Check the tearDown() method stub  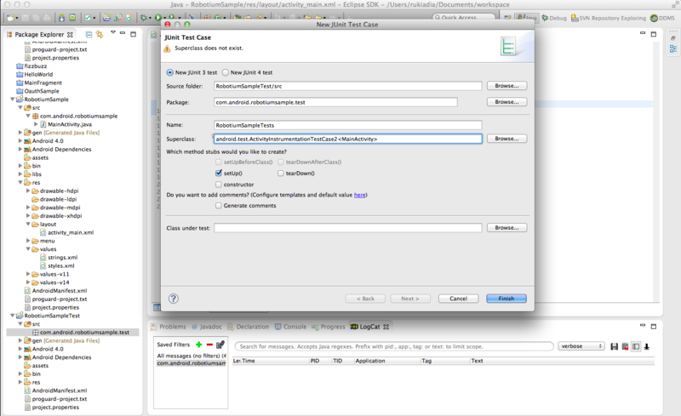click(x=281, y=174)
